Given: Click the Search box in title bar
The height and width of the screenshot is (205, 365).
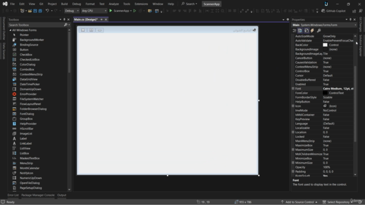Looking at the screenshot, I should (x=189, y=4).
